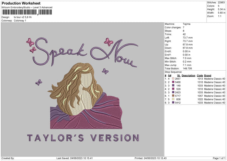The width and height of the screenshot is (227, 161).
Task: Click the Max Jump value '7.1 mm'
Action: [x=187, y=65]
